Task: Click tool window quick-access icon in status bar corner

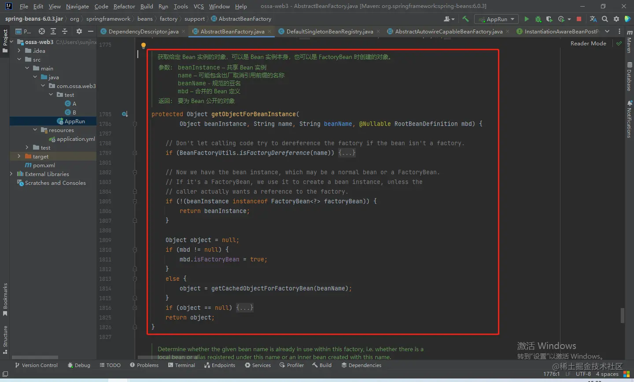Action: tap(5, 374)
